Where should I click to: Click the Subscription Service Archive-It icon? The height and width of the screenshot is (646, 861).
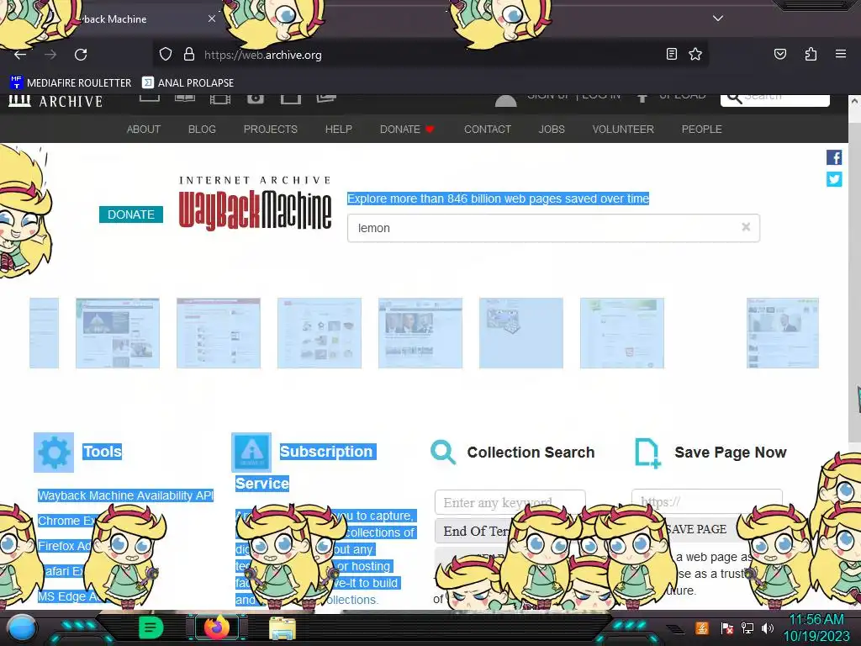[251, 453]
